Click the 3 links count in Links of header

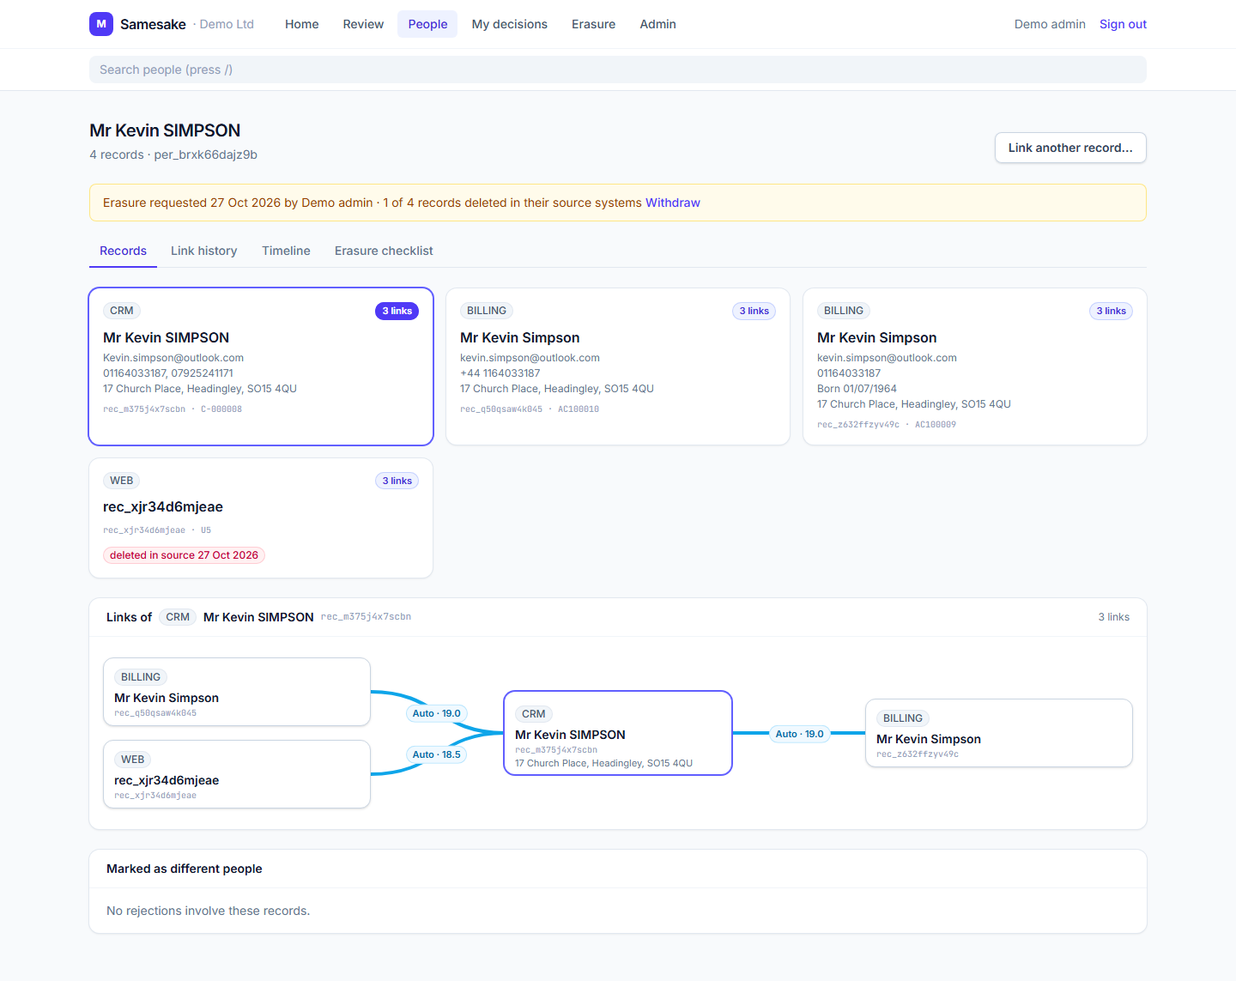1114,617
